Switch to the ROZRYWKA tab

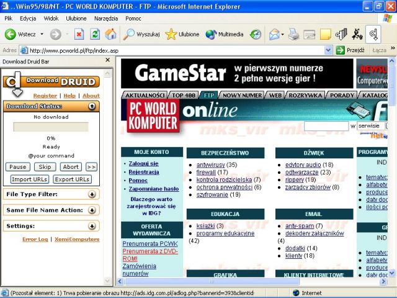tap(305, 95)
